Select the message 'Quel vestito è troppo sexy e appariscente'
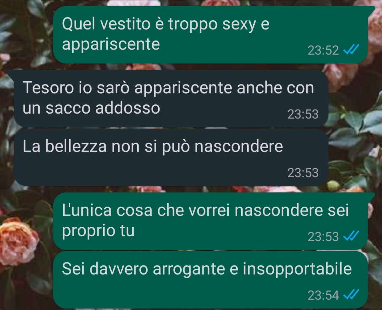The image size is (382, 310). 210,35
